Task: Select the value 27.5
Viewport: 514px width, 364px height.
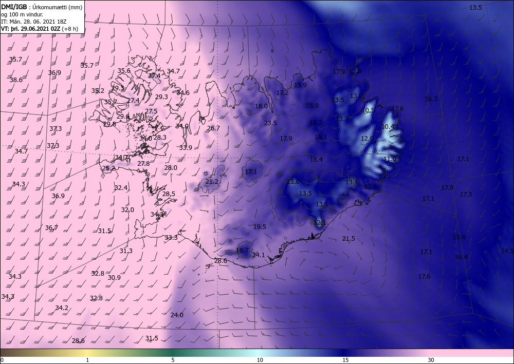Action: click(x=151, y=111)
